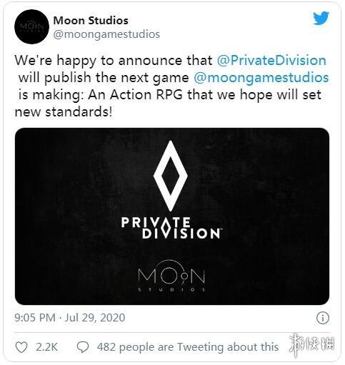The image size is (345, 365).
Task: Click the reply speech bubble icon
Action: tap(83, 347)
